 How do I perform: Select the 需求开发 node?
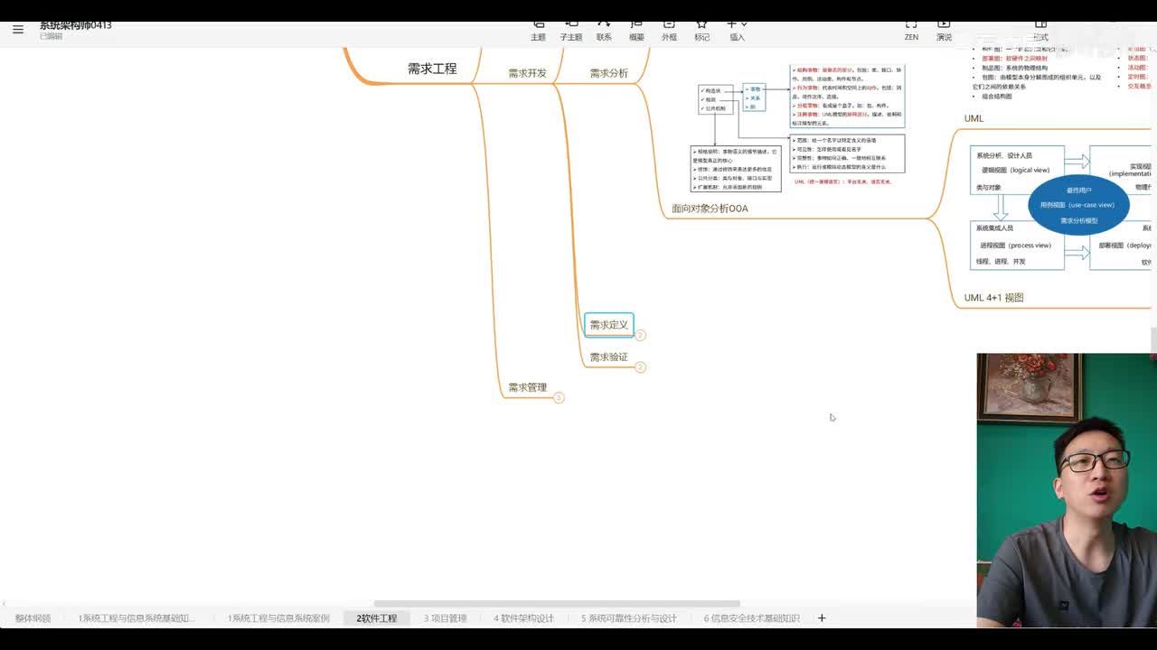click(528, 73)
